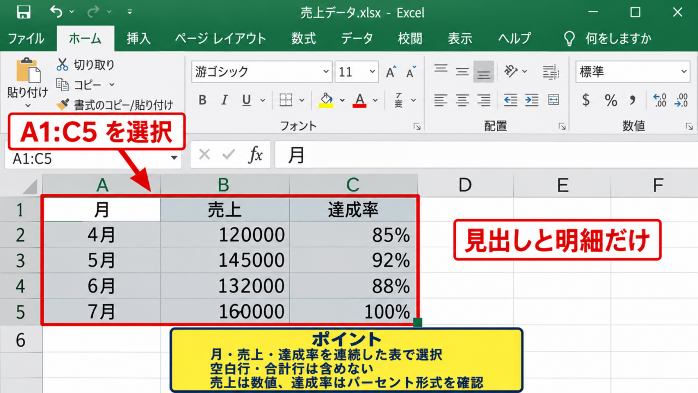
Task: Toggle bold formatting
Action: point(202,100)
